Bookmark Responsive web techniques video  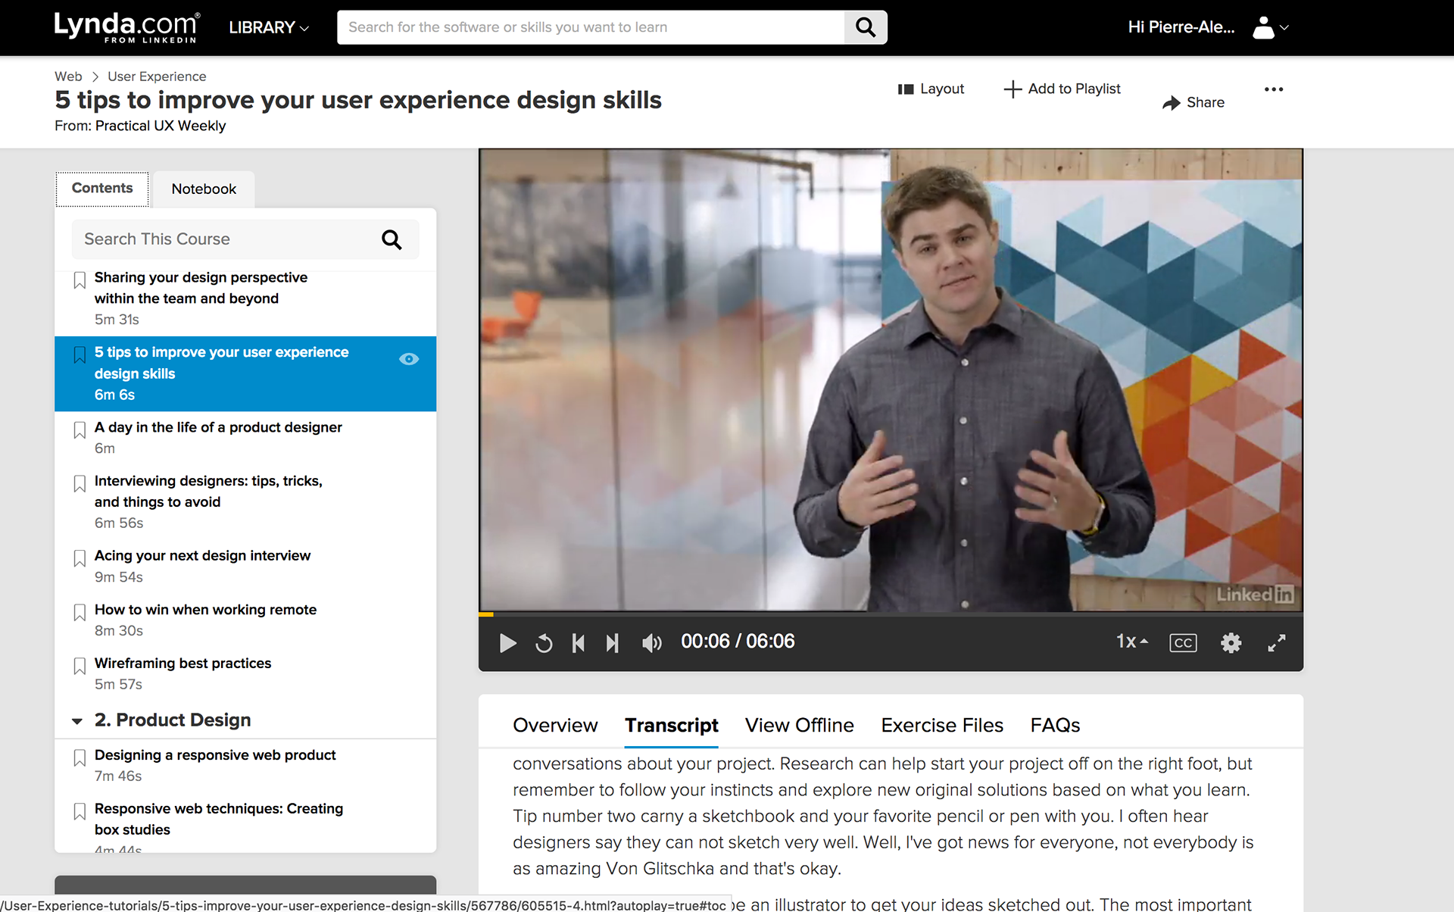click(x=80, y=812)
